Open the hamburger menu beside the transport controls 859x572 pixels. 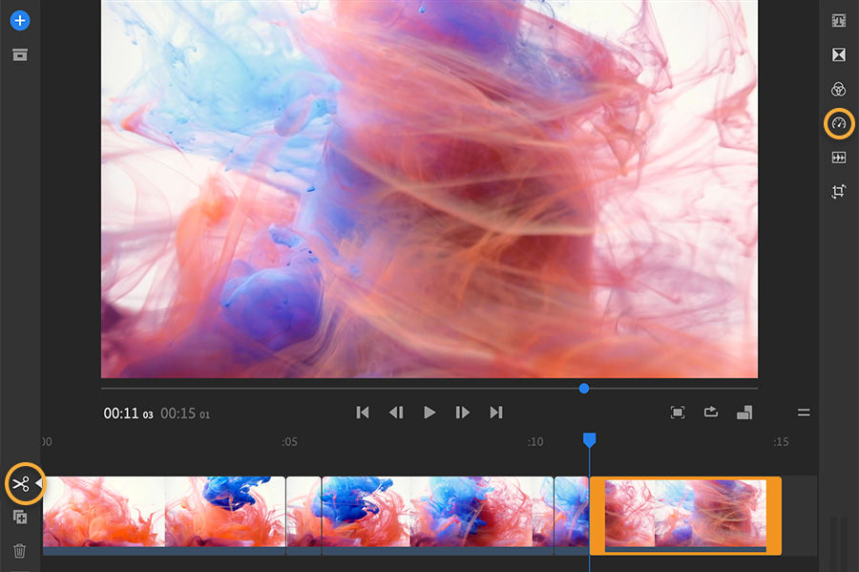click(804, 412)
